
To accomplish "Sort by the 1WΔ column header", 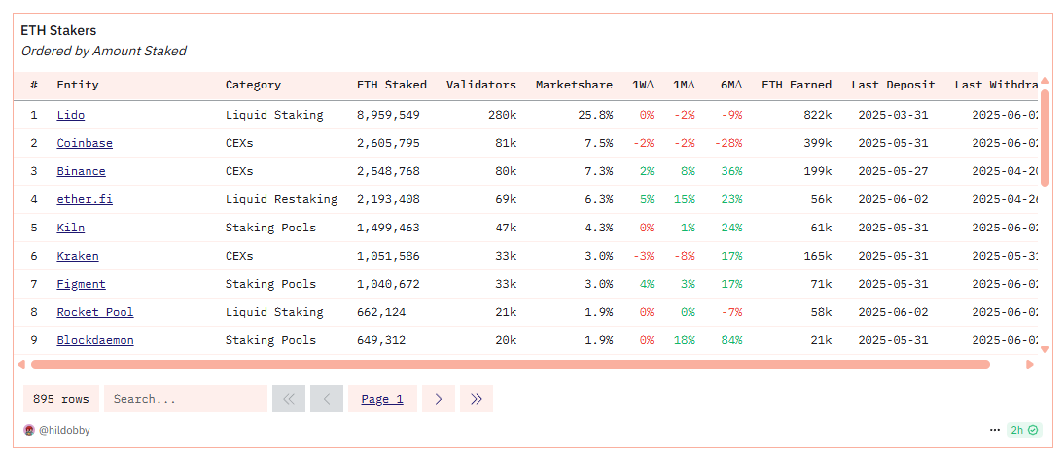I will (x=643, y=85).
